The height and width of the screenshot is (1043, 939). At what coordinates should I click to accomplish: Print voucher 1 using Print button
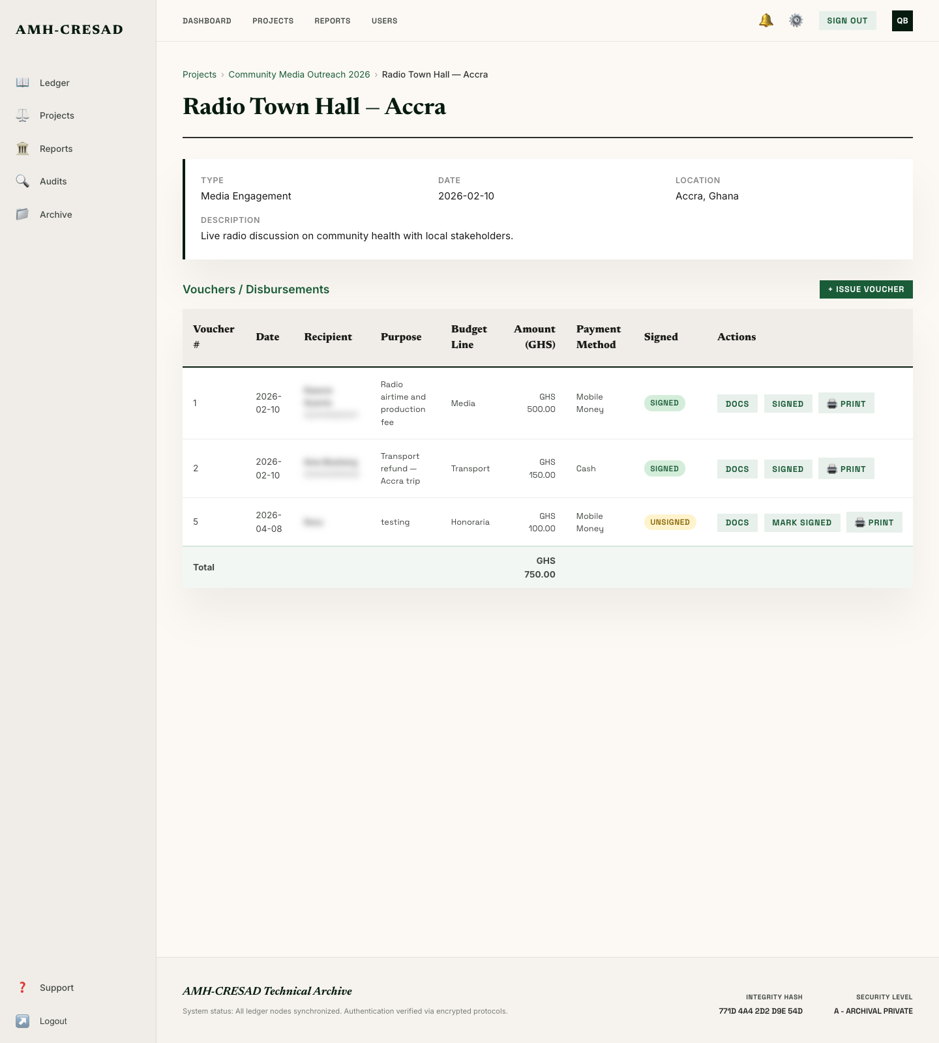tap(846, 404)
